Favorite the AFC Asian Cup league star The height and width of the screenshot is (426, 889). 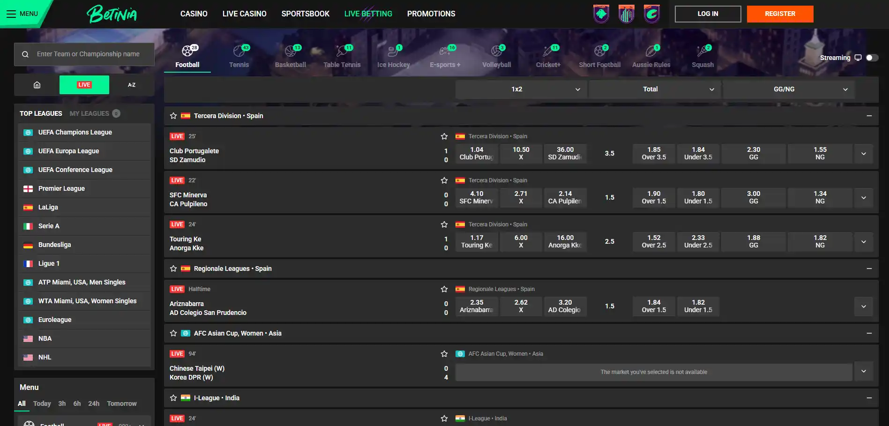[x=173, y=333]
